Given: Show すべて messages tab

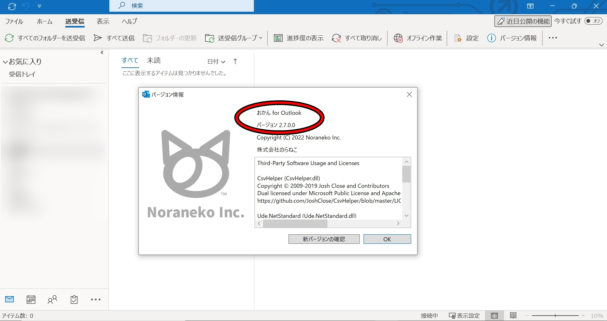Looking at the screenshot, I should [130, 61].
